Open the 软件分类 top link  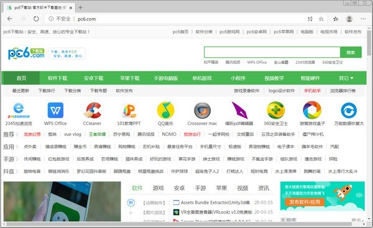click(204, 32)
